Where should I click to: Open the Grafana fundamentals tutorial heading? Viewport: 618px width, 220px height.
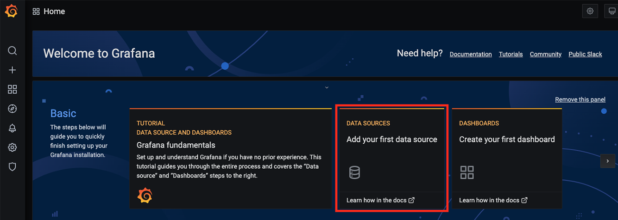click(176, 145)
